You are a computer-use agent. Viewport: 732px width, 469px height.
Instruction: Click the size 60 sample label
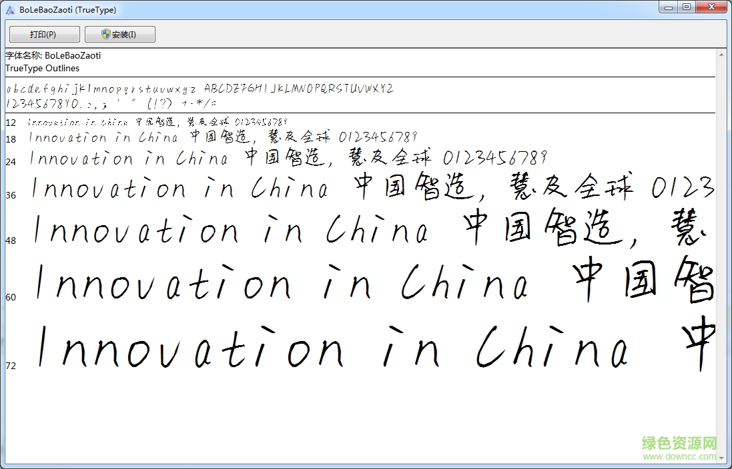(x=11, y=297)
